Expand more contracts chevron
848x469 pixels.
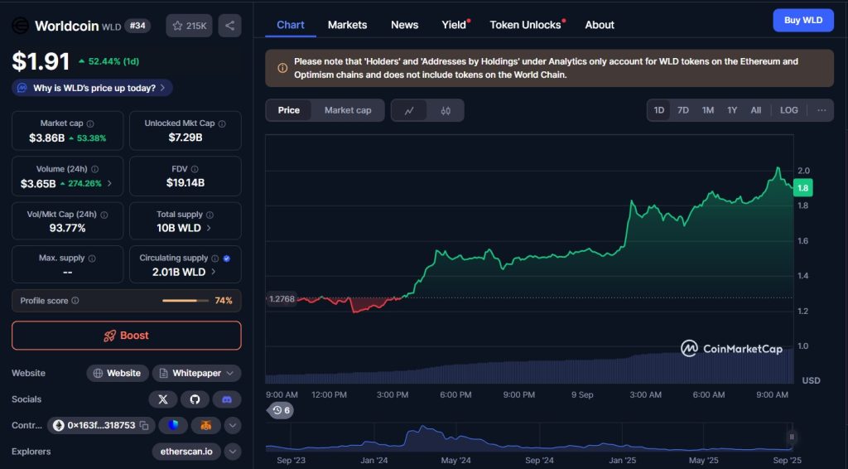(x=233, y=425)
